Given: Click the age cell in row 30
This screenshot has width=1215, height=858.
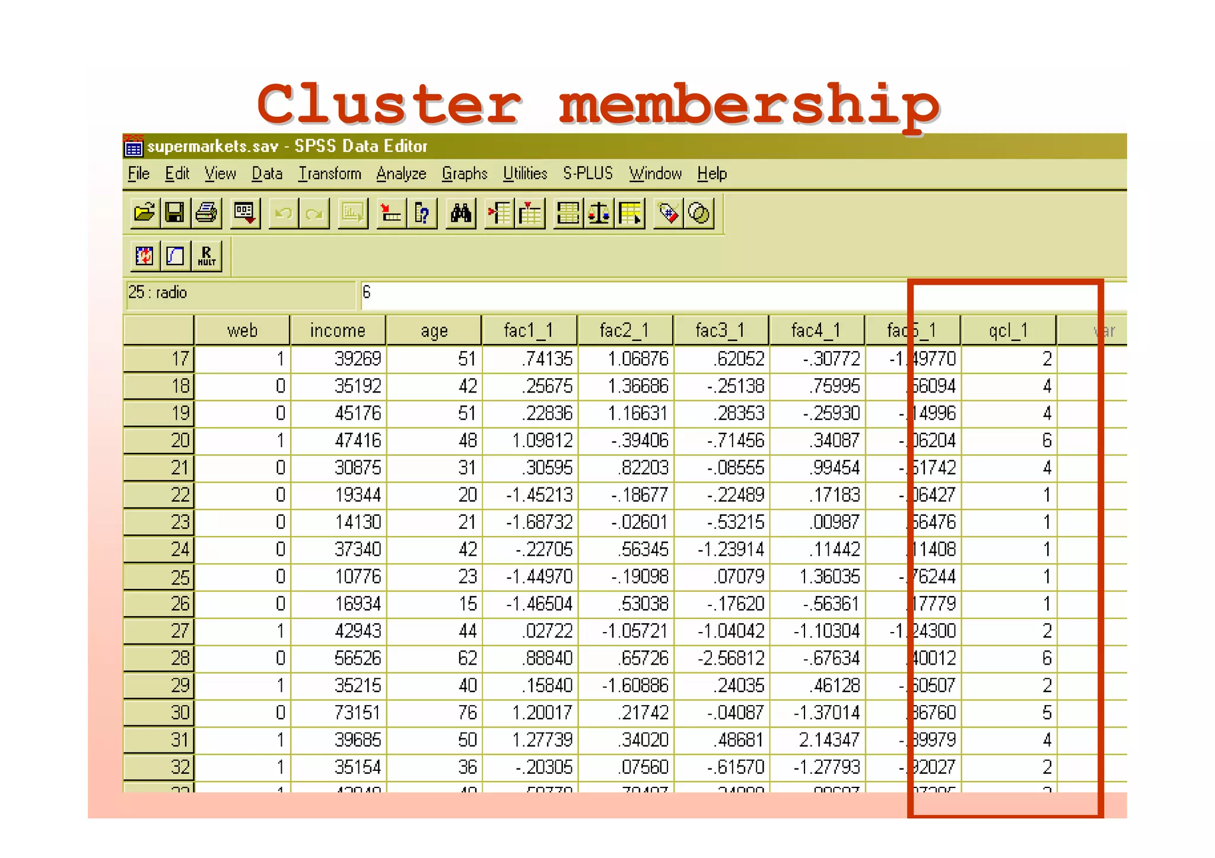Looking at the screenshot, I should point(434,713).
